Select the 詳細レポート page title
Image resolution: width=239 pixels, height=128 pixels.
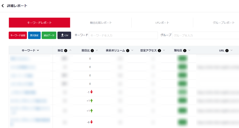coord(17,6)
